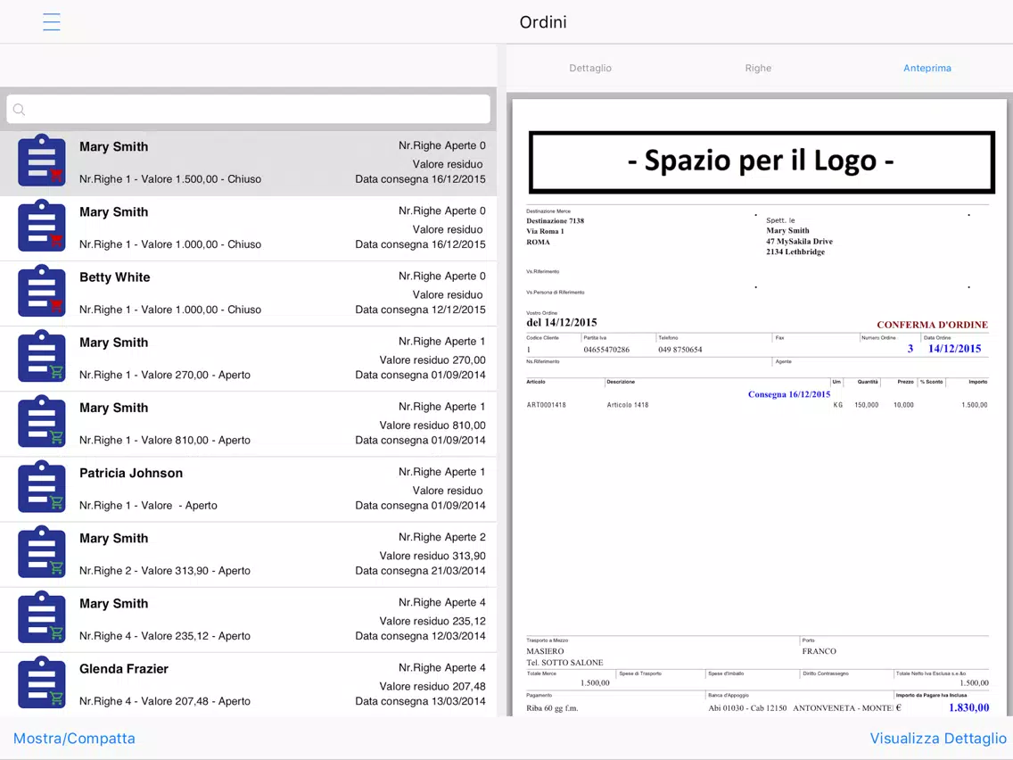Image resolution: width=1013 pixels, height=760 pixels.
Task: Click Destinazione 7138 in preview
Action: coord(555,221)
